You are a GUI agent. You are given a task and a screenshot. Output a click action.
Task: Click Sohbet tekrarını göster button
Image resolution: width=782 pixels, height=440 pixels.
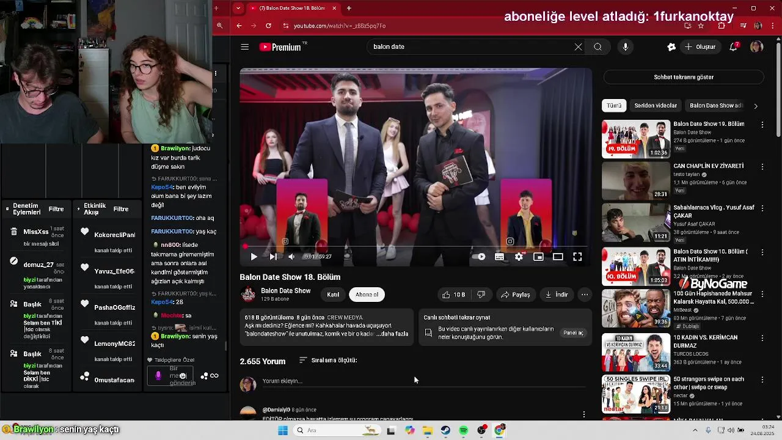tap(684, 77)
